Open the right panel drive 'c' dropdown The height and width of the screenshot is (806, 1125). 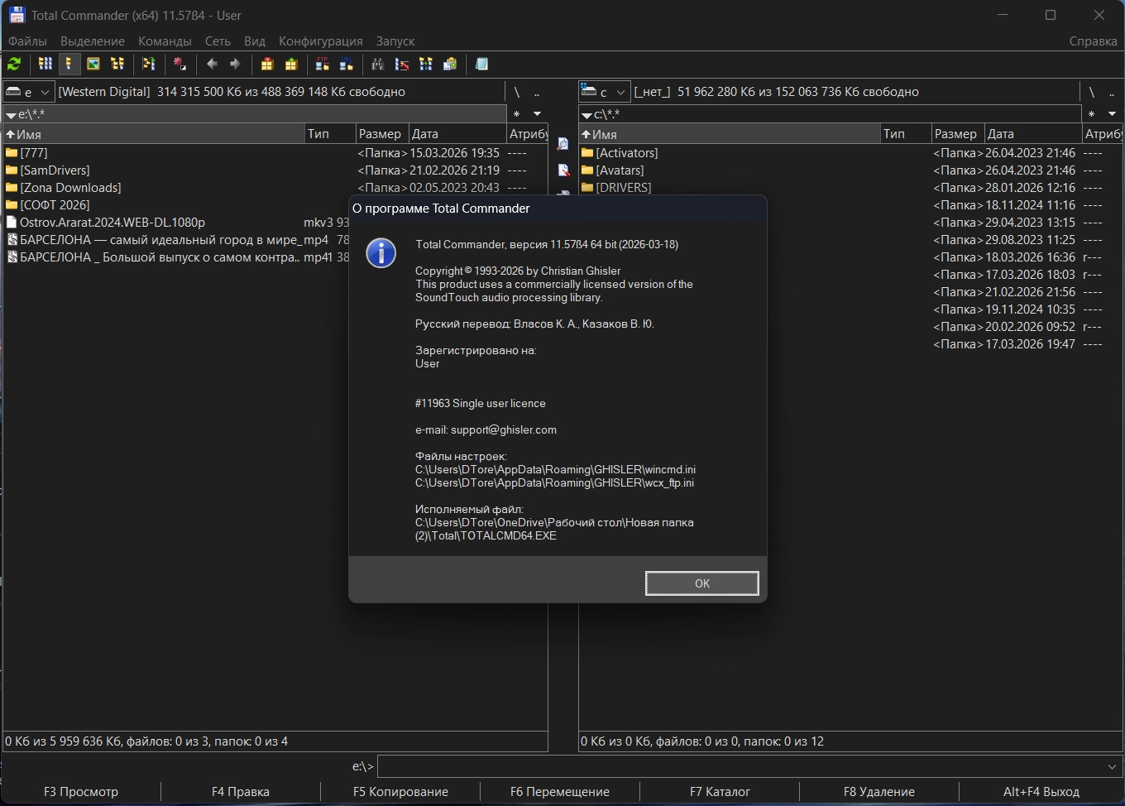[604, 92]
